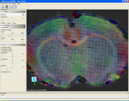Toggle the Hide/Show Cube checkbox

pos(2,72)
